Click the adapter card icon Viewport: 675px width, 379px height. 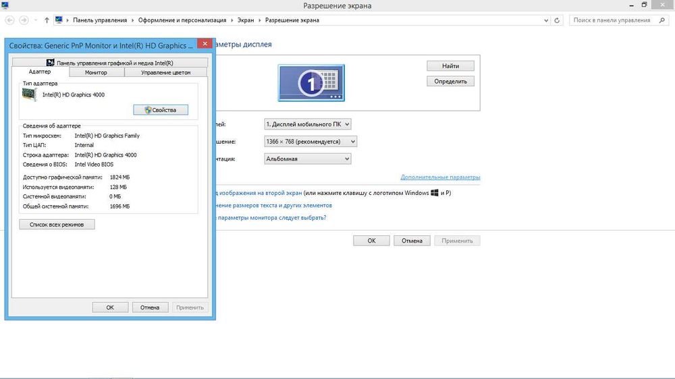30,94
